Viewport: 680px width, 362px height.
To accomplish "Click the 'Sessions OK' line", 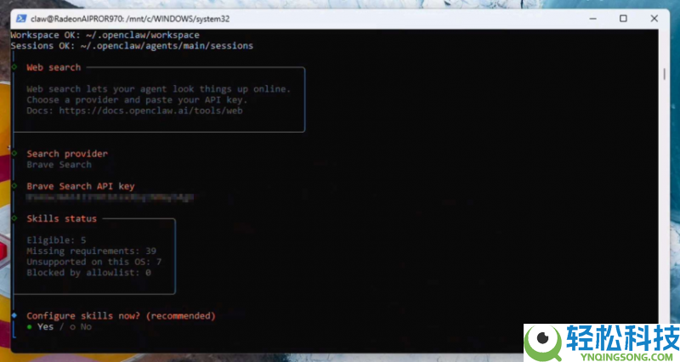I will (132, 46).
